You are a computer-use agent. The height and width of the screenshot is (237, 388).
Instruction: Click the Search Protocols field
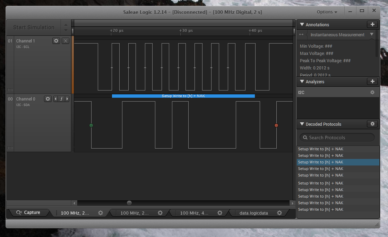(x=337, y=138)
